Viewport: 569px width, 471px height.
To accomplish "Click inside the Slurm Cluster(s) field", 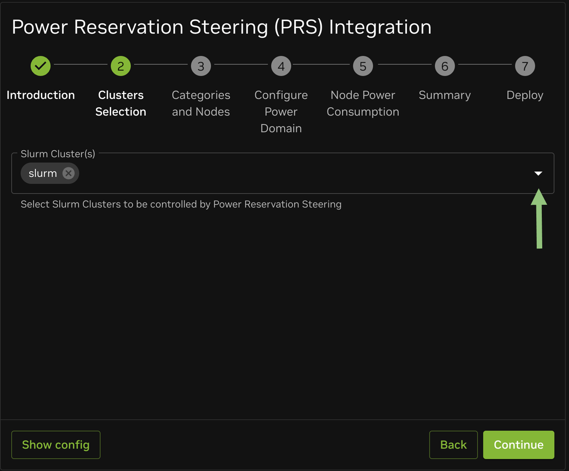I will 276,173.
